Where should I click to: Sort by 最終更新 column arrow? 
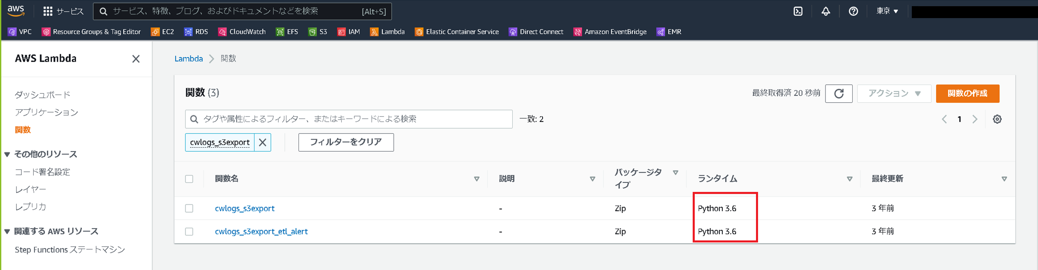click(x=1004, y=179)
